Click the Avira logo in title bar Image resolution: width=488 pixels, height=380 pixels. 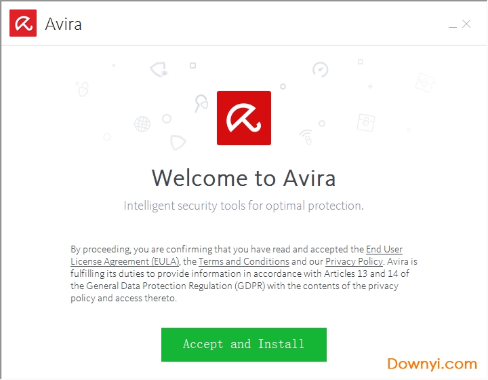tap(22, 24)
